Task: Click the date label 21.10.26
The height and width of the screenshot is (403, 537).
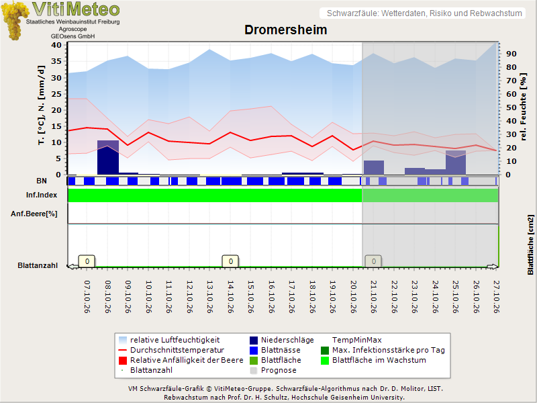Action: pyautogui.click(x=373, y=297)
